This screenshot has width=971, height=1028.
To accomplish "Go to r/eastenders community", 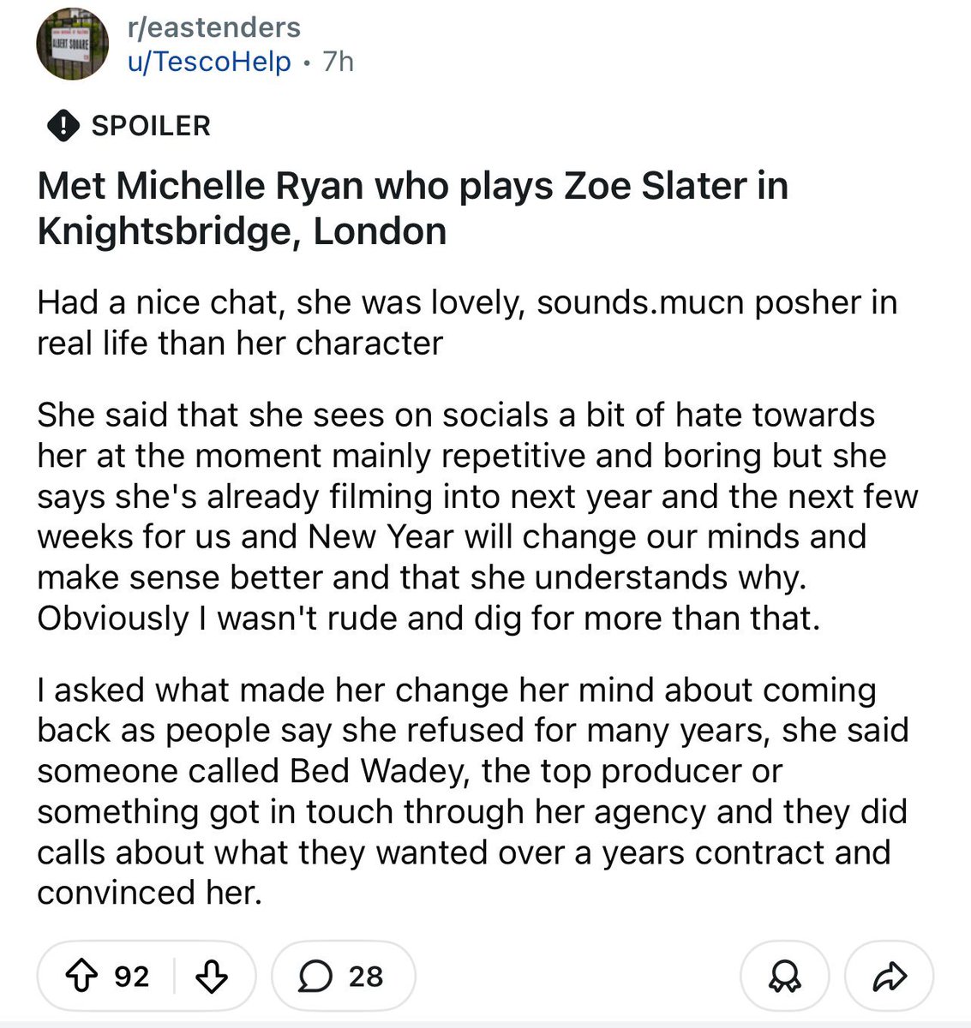I will coord(213,27).
